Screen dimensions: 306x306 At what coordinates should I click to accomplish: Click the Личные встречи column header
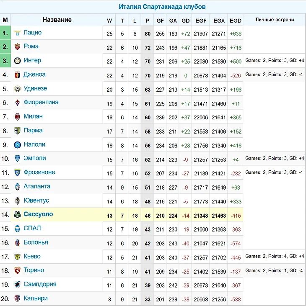click(x=275, y=20)
